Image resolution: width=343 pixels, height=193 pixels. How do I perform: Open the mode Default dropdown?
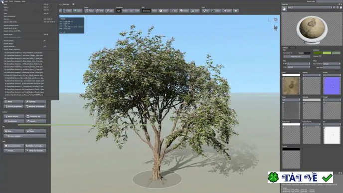[x=299, y=67]
